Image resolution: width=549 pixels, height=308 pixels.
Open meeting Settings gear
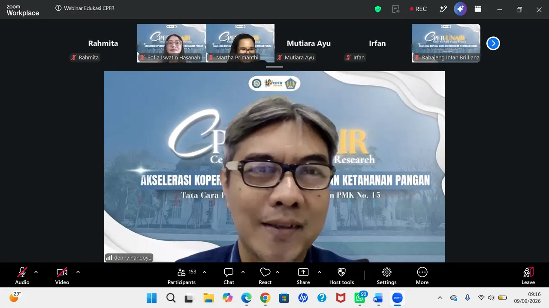(x=386, y=275)
